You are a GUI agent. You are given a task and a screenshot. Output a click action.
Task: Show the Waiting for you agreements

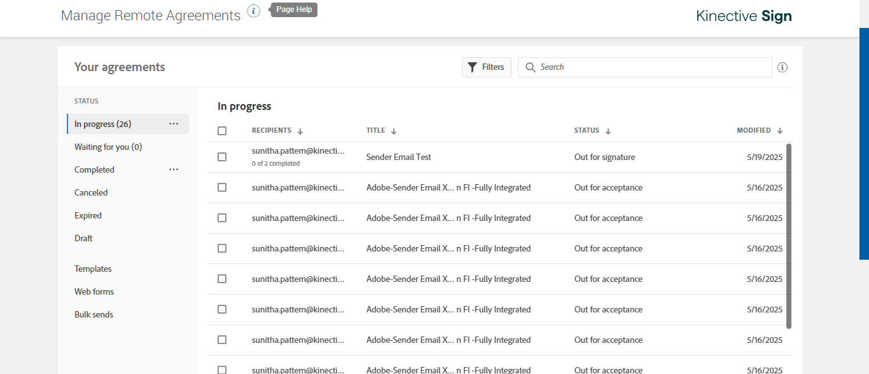point(108,147)
